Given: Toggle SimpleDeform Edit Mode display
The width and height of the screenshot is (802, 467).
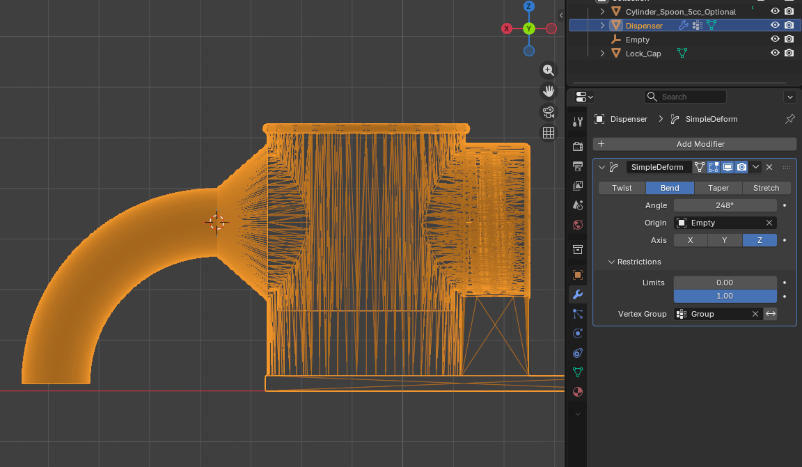Looking at the screenshot, I should coord(713,167).
